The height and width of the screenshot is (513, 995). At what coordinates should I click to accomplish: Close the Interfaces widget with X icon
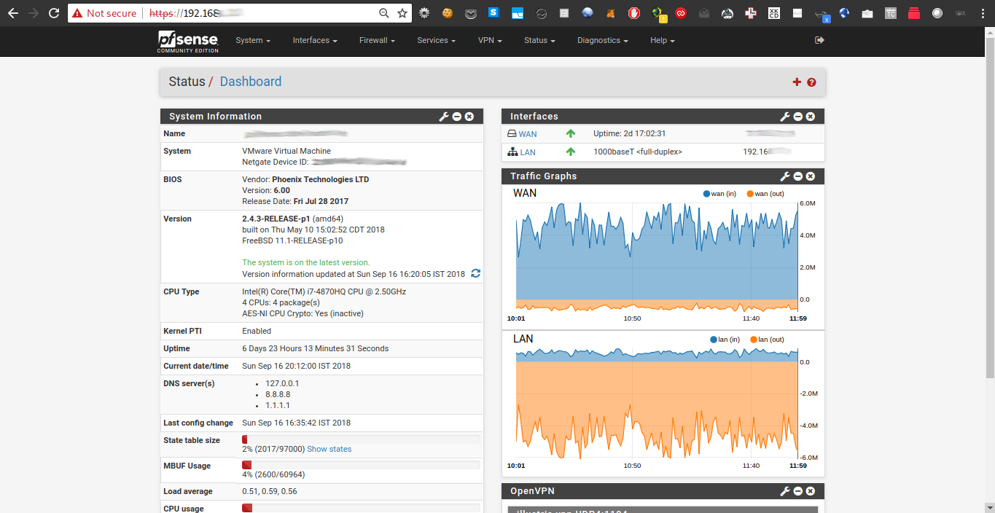point(811,117)
